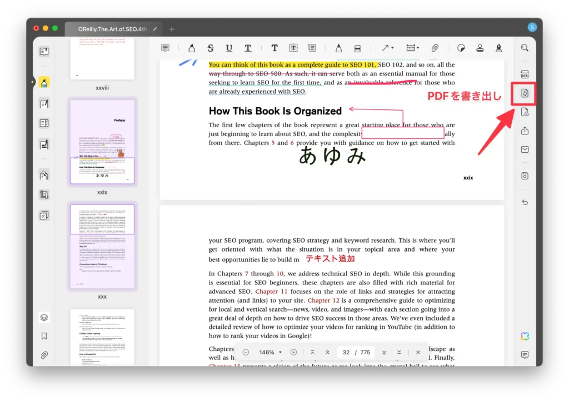Expand the 146% zoom level dropdown
Screen dimensions: 569x401
coord(271,352)
